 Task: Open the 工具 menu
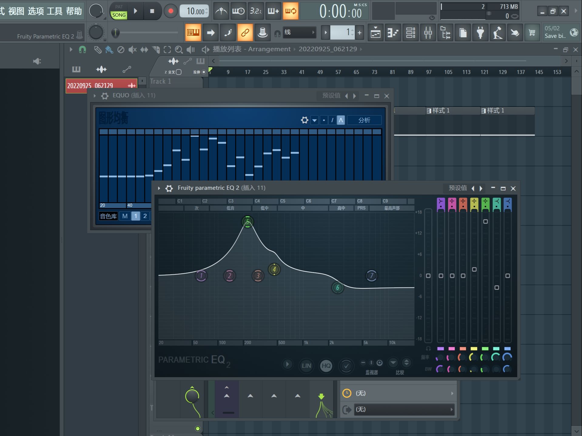coord(55,11)
